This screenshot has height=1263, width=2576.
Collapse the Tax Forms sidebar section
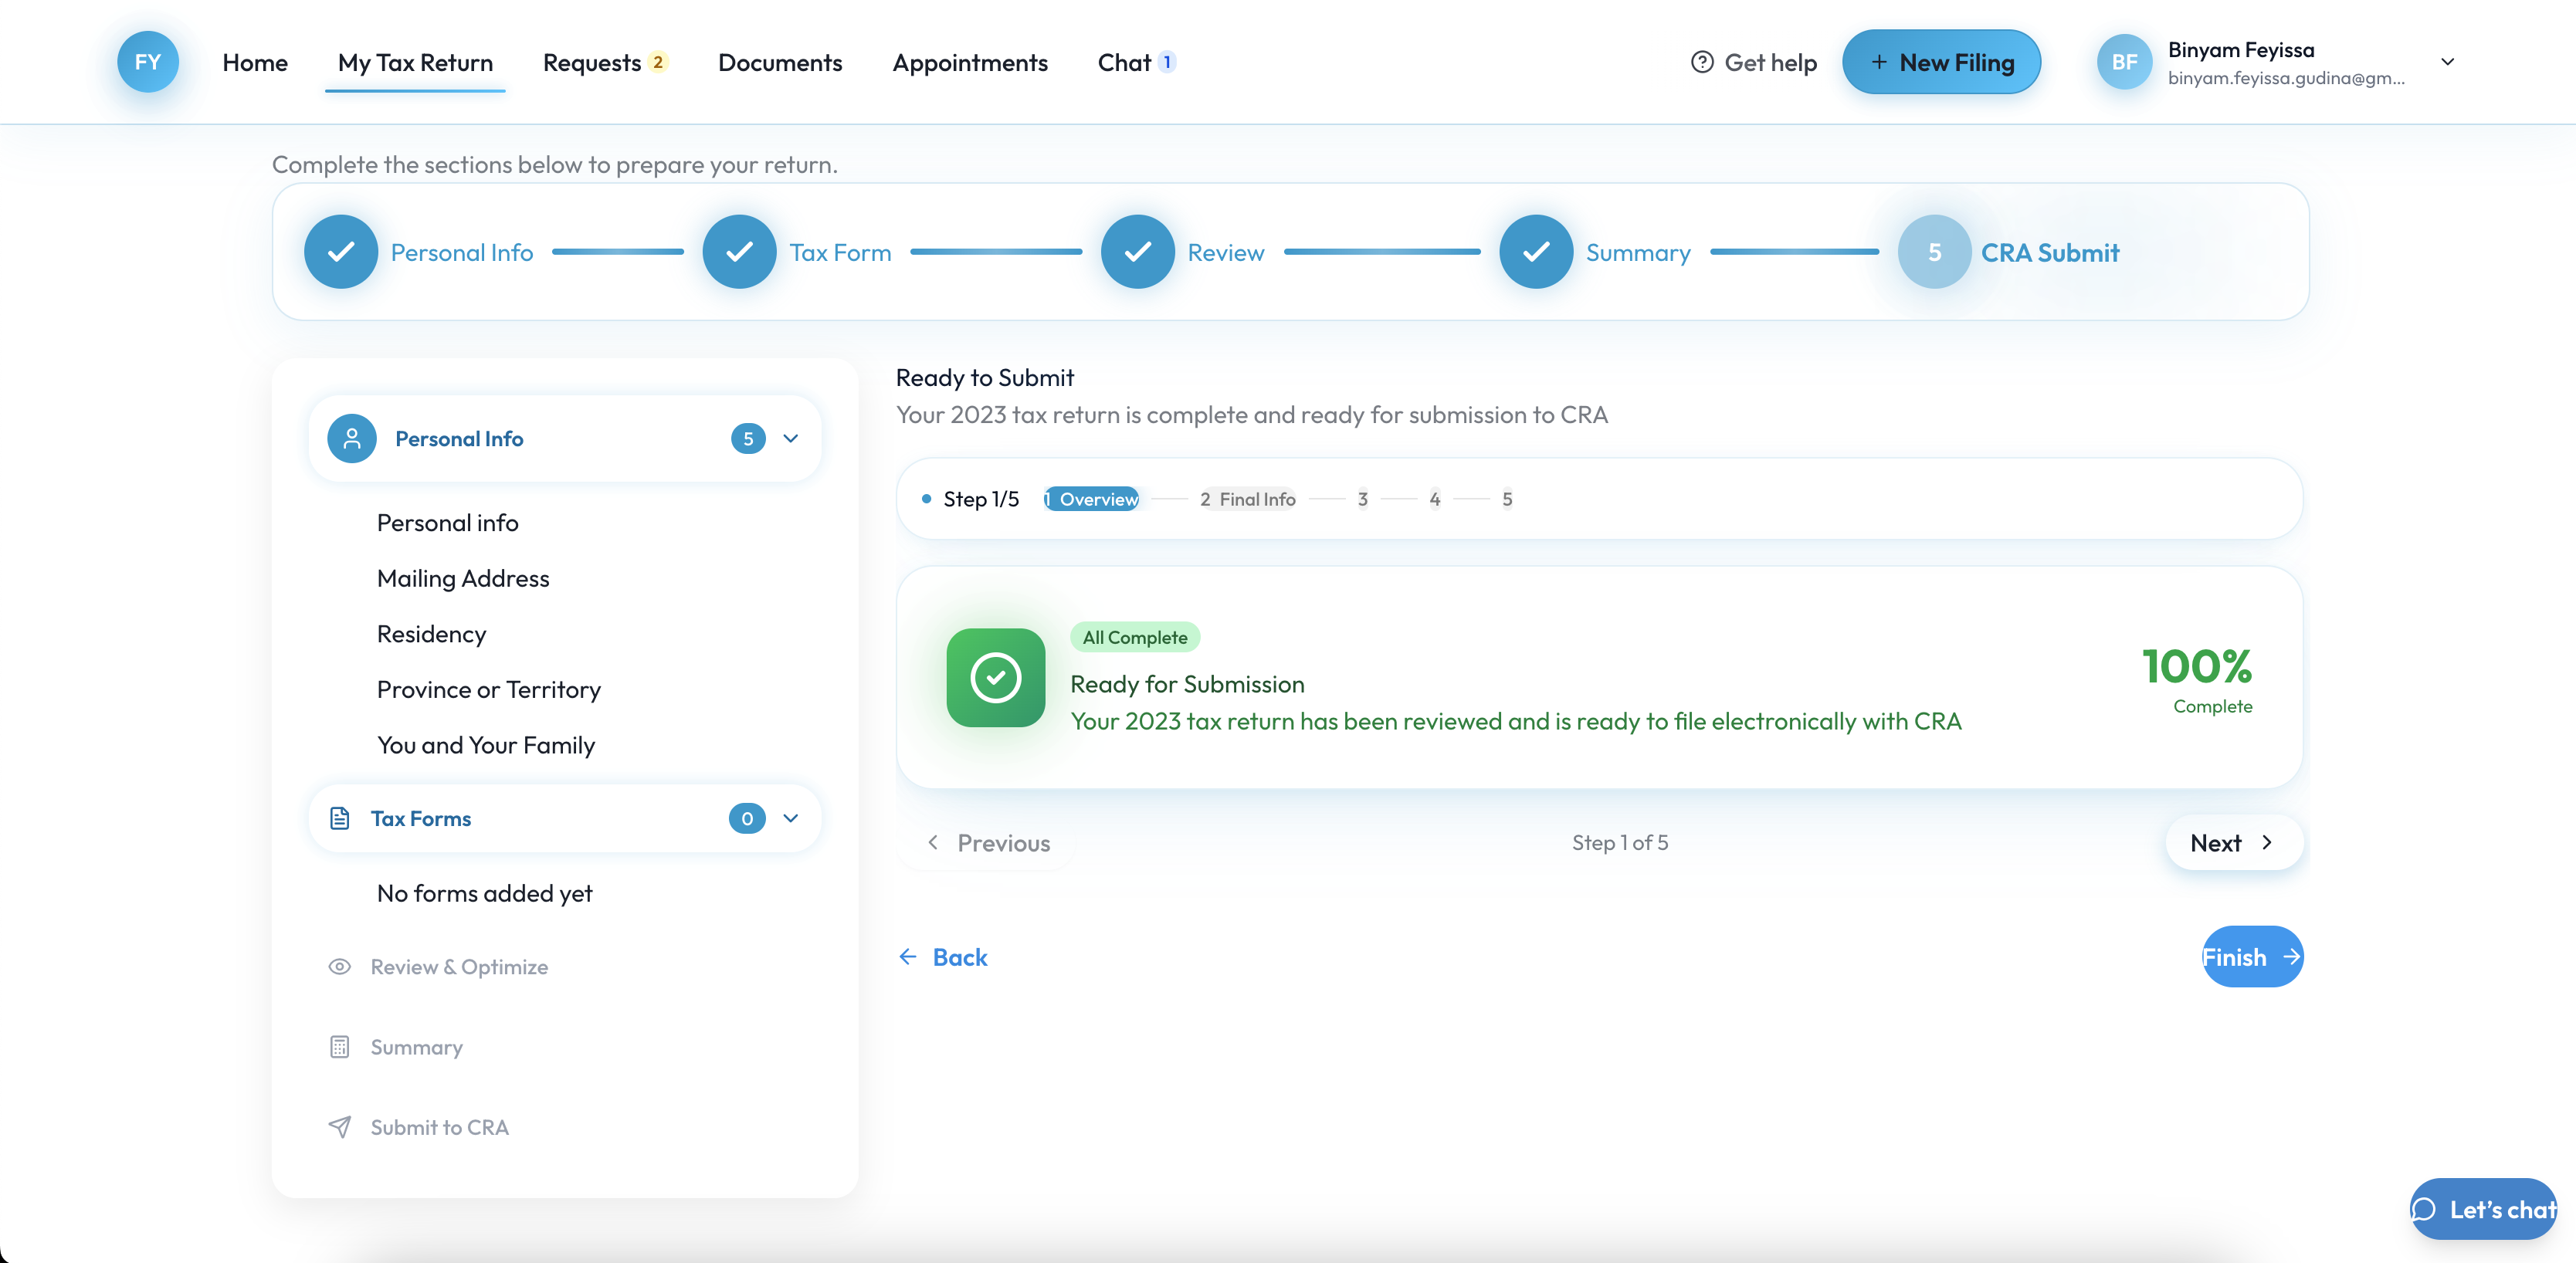(790, 818)
